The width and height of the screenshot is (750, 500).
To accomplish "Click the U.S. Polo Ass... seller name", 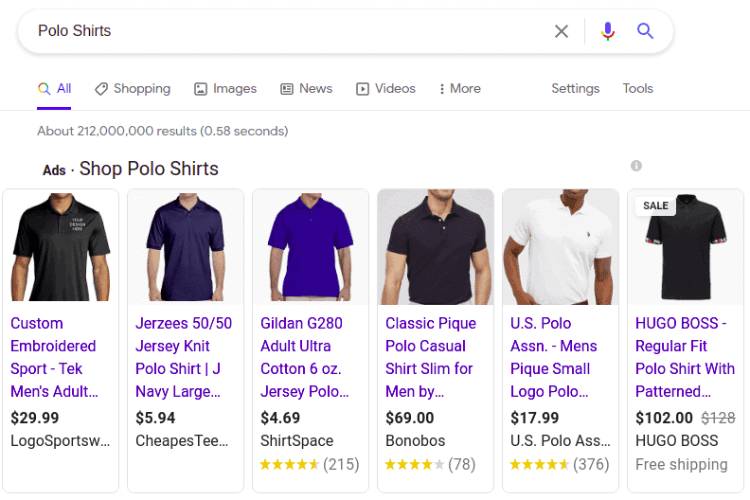I will coord(560,440).
